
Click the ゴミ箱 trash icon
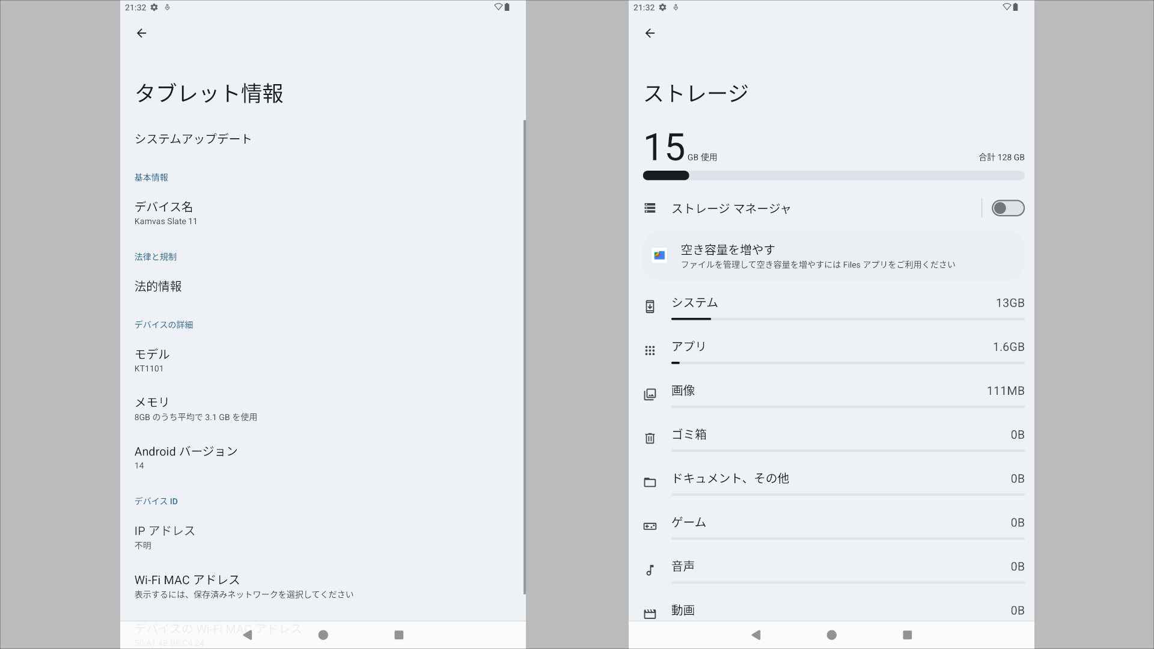coord(650,438)
